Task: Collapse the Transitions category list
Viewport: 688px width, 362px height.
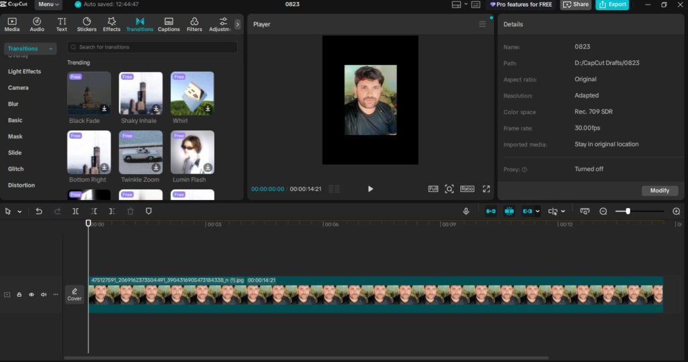Action: tap(51, 49)
